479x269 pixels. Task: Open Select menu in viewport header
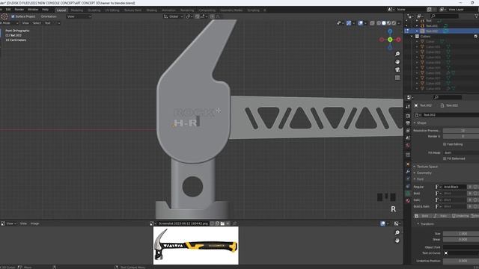click(x=37, y=23)
